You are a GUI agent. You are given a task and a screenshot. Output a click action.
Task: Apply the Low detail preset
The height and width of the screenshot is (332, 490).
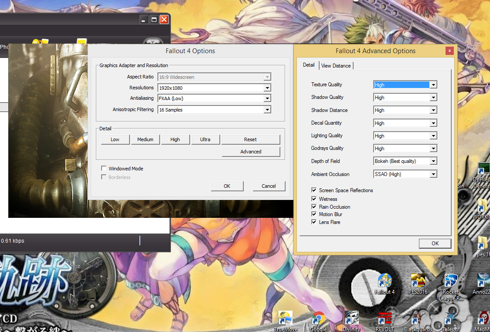[x=115, y=139]
